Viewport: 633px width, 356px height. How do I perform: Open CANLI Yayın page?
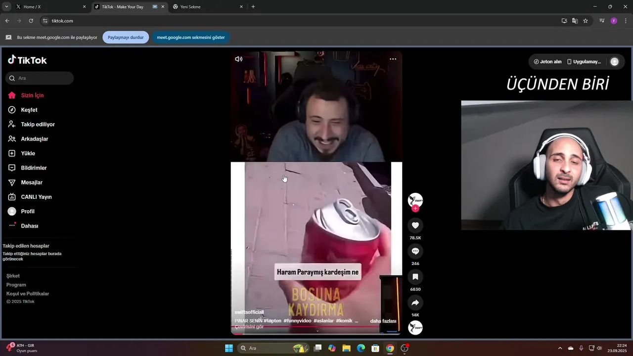[x=36, y=197]
